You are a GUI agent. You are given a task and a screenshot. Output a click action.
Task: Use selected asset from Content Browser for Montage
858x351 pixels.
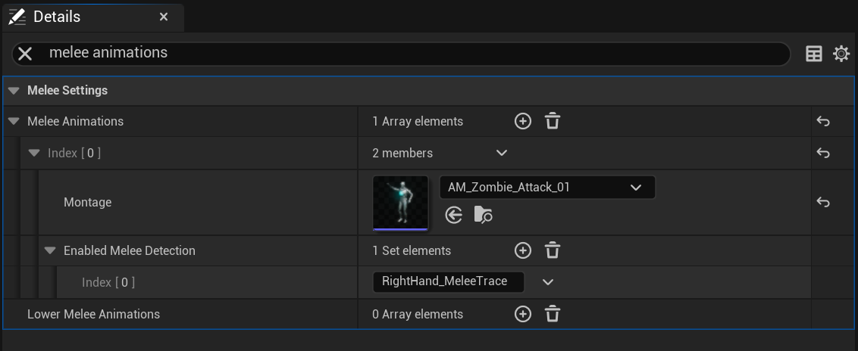pos(454,216)
